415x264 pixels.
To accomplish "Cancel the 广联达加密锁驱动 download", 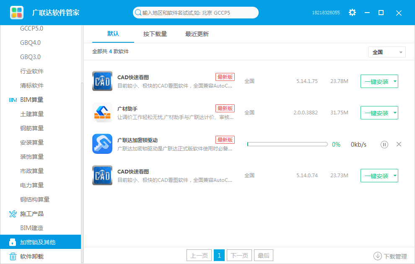I will [399, 144].
